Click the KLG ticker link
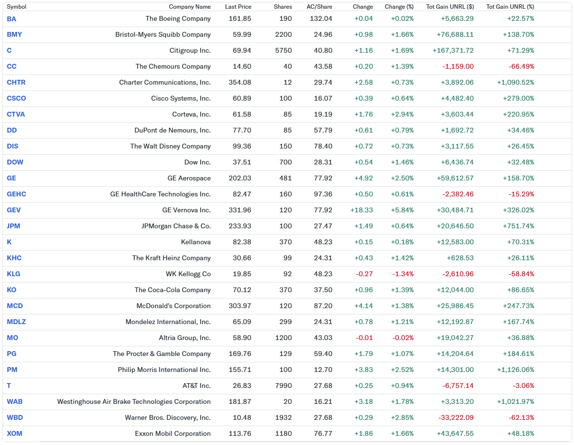The image size is (574, 445). click(x=13, y=274)
